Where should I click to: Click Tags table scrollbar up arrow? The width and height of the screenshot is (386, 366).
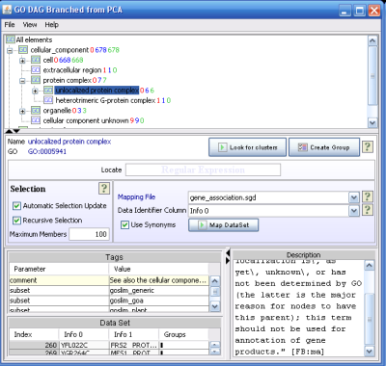[215, 281]
